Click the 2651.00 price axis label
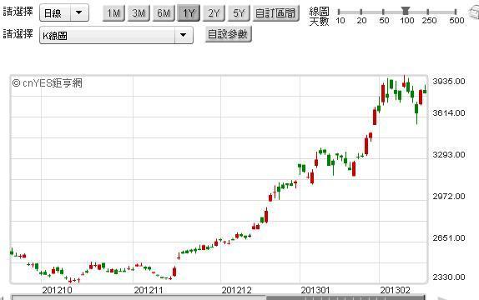 (x=449, y=238)
